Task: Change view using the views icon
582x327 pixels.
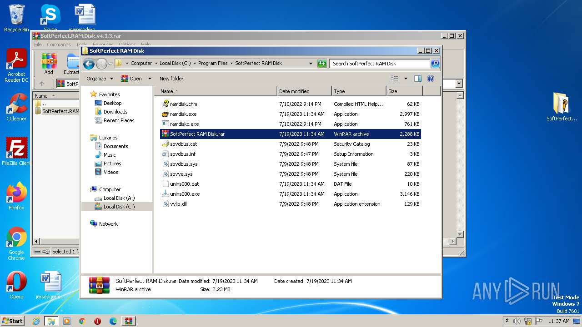Action: click(x=395, y=79)
